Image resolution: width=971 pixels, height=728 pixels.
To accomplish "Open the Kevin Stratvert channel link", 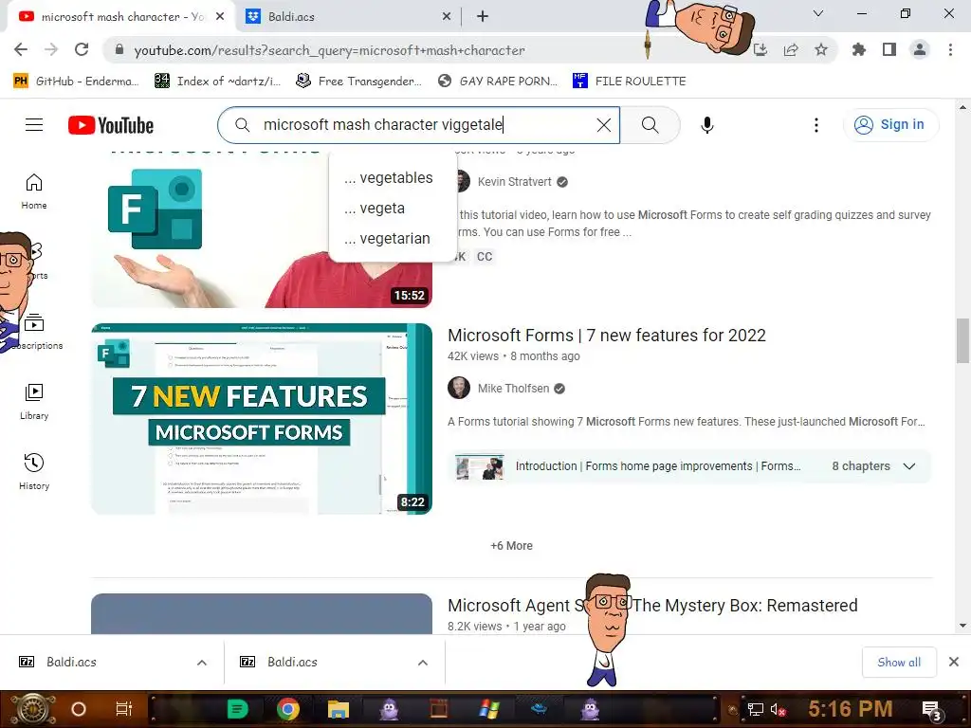I will (x=514, y=181).
